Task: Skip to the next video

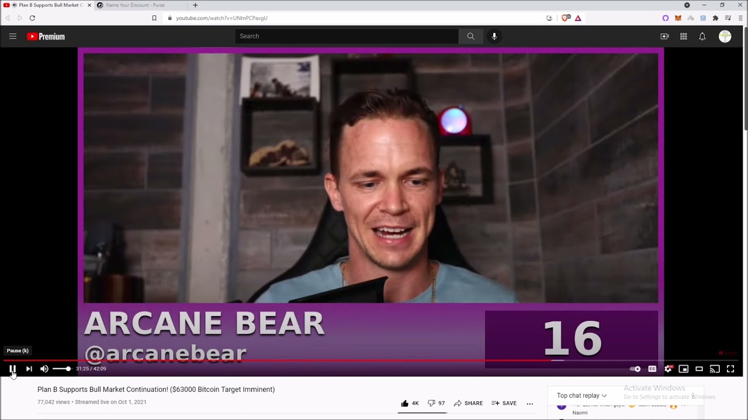Action: click(29, 369)
